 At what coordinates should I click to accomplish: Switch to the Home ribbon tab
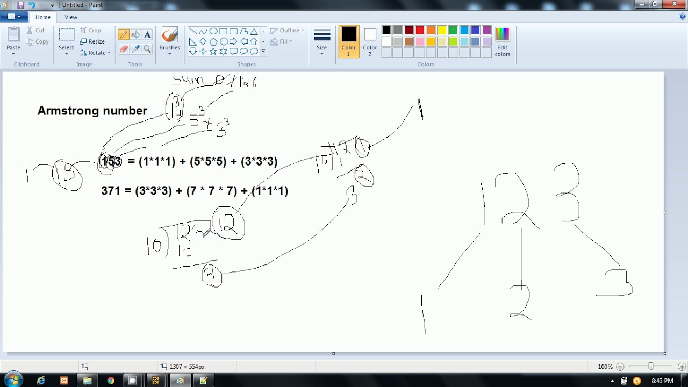click(x=43, y=17)
